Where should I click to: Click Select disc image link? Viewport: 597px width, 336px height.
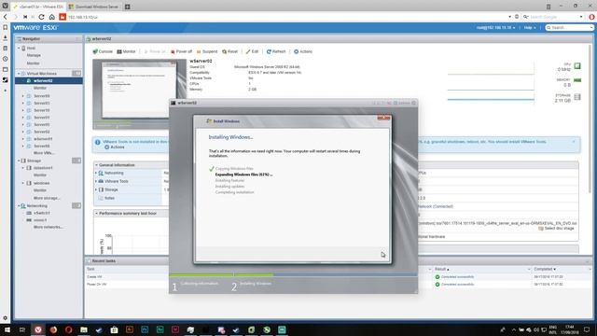556,228
